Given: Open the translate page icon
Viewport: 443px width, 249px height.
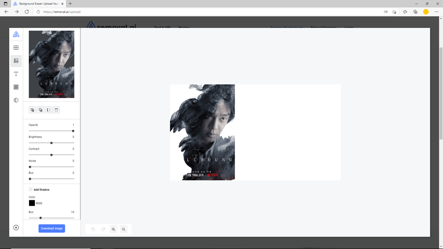Looking at the screenshot, I should point(386,12).
